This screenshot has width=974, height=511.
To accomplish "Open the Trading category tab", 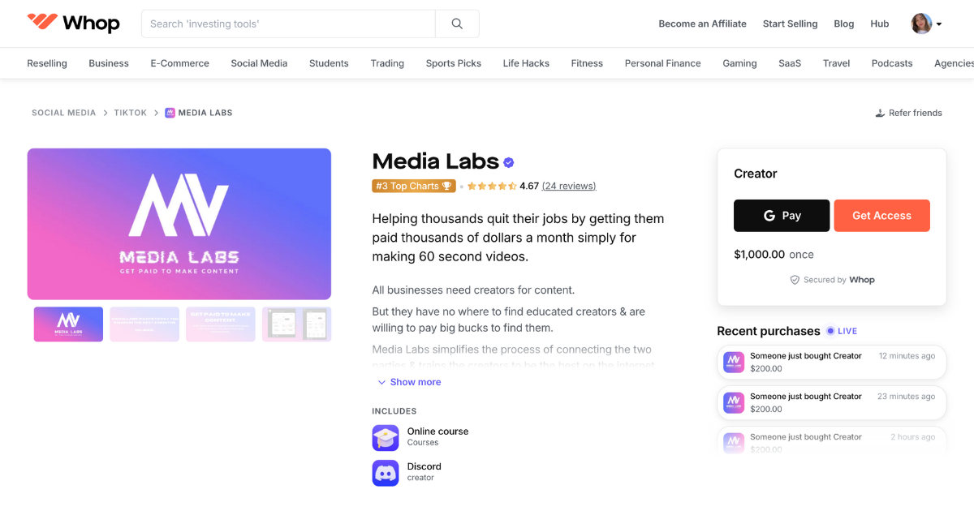I will coord(387,62).
